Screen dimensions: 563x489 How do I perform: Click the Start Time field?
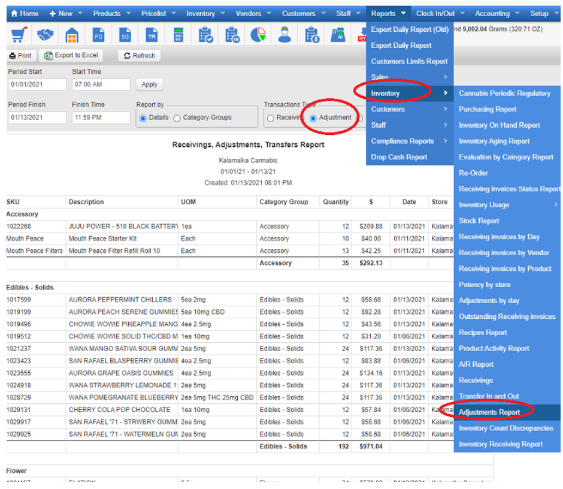(x=101, y=84)
